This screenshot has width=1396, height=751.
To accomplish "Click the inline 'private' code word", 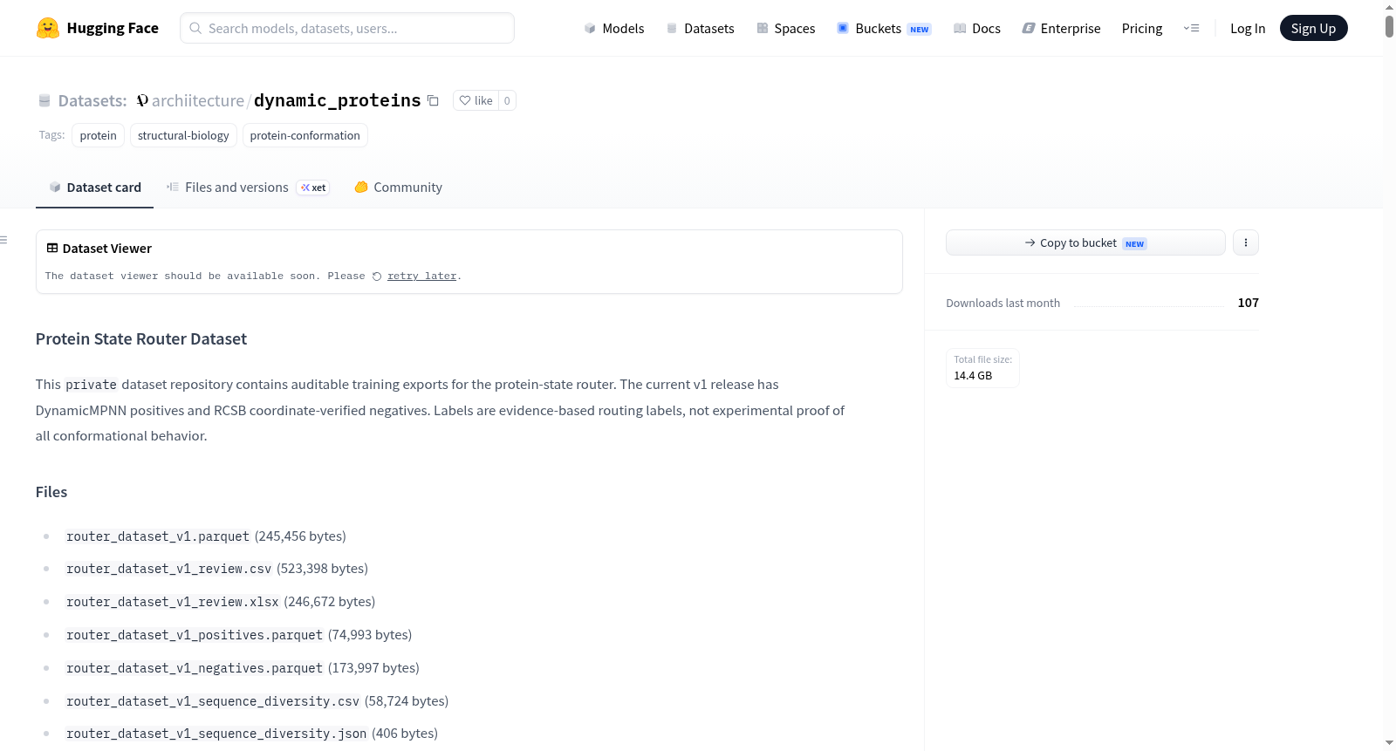I will click(92, 385).
